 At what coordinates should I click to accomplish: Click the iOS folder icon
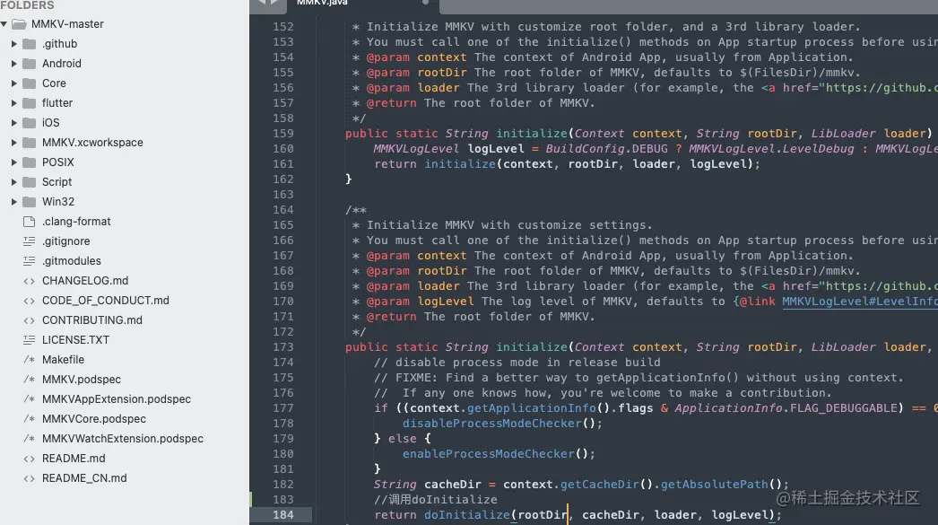(30, 123)
